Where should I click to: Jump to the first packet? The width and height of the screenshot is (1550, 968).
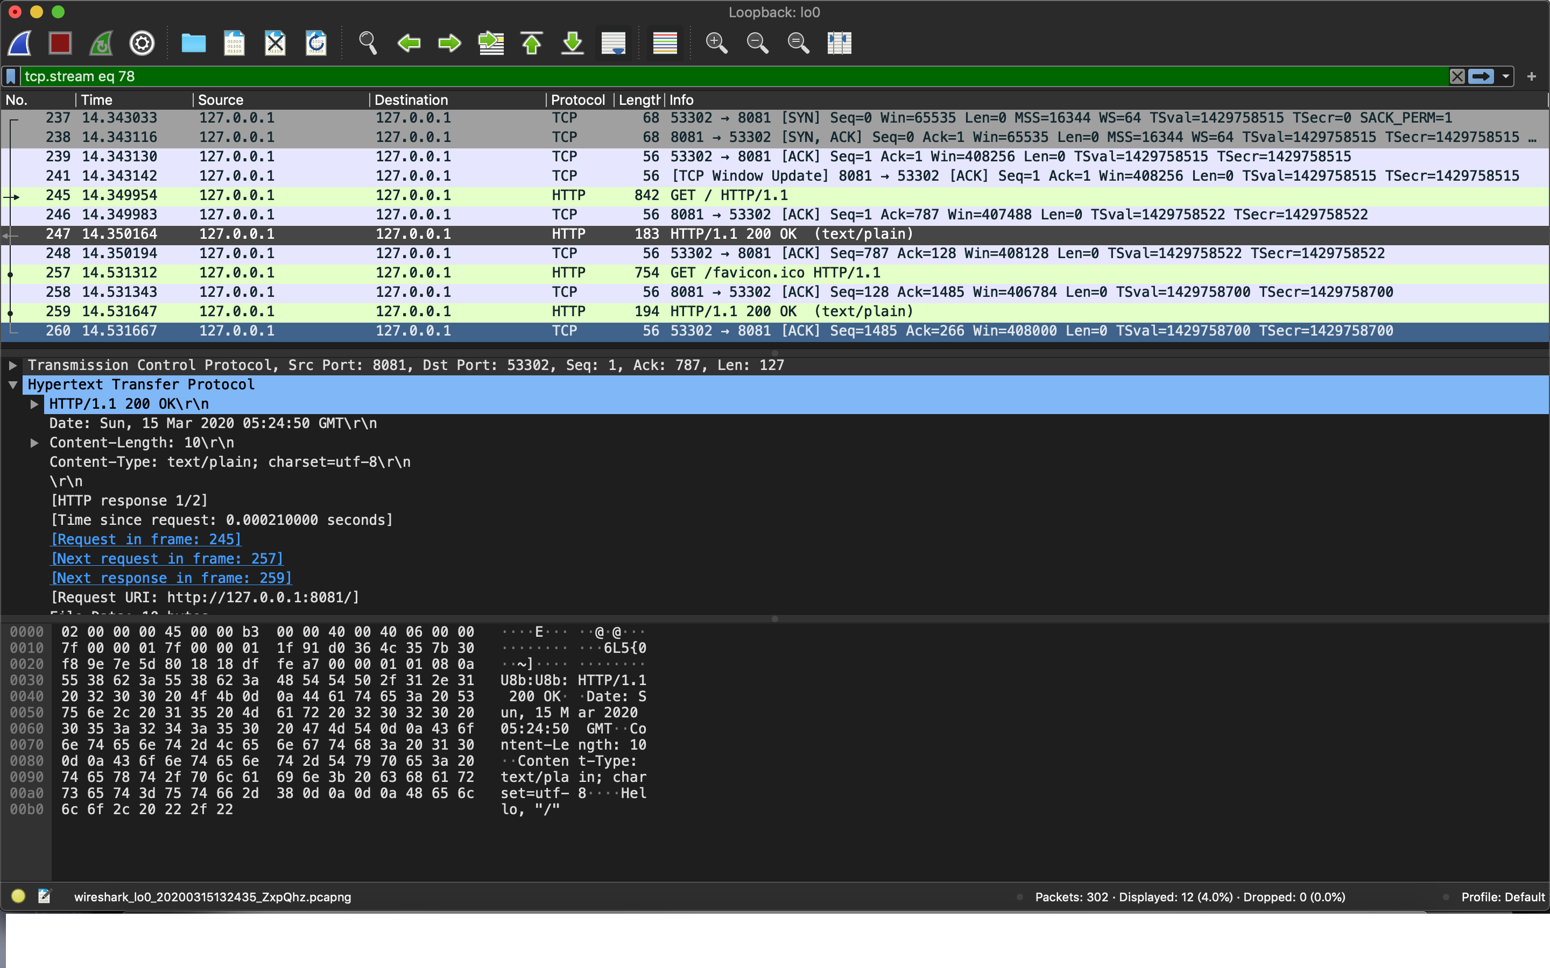[x=532, y=44]
